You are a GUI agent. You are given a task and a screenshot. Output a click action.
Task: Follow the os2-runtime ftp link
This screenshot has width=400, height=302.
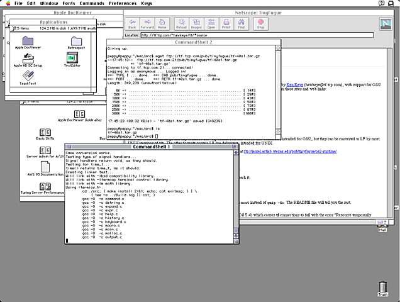(291, 152)
